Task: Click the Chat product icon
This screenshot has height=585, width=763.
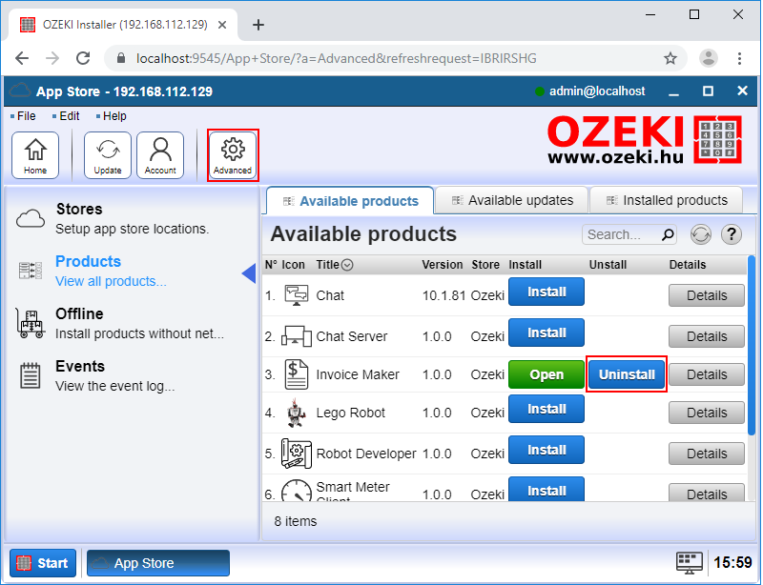Action: pyautogui.click(x=297, y=295)
